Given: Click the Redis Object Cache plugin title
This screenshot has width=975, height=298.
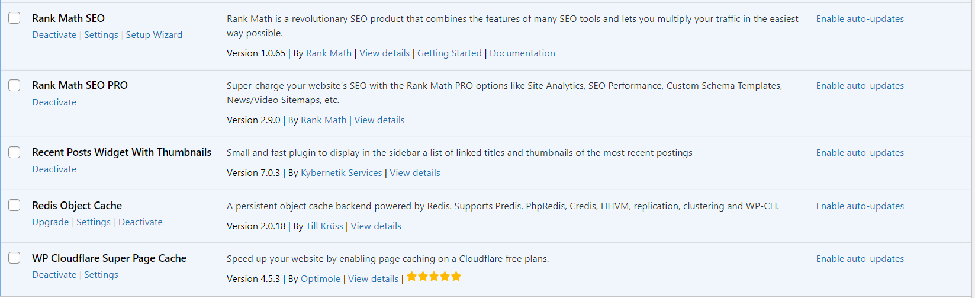Looking at the screenshot, I should tap(77, 206).
